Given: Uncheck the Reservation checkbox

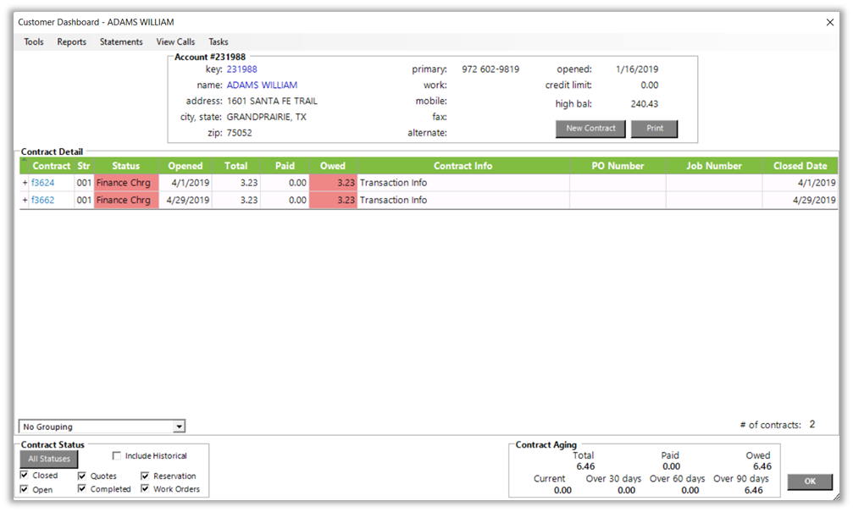Looking at the screenshot, I should tap(146, 476).
